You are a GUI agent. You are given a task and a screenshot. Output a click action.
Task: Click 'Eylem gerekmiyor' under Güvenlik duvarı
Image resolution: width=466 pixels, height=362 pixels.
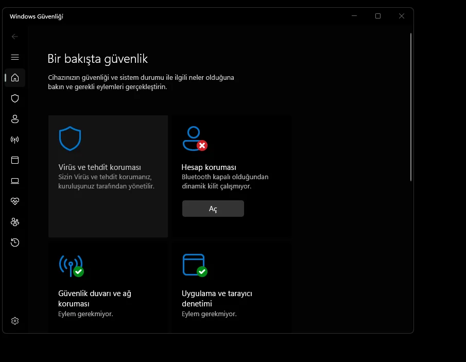(85, 314)
